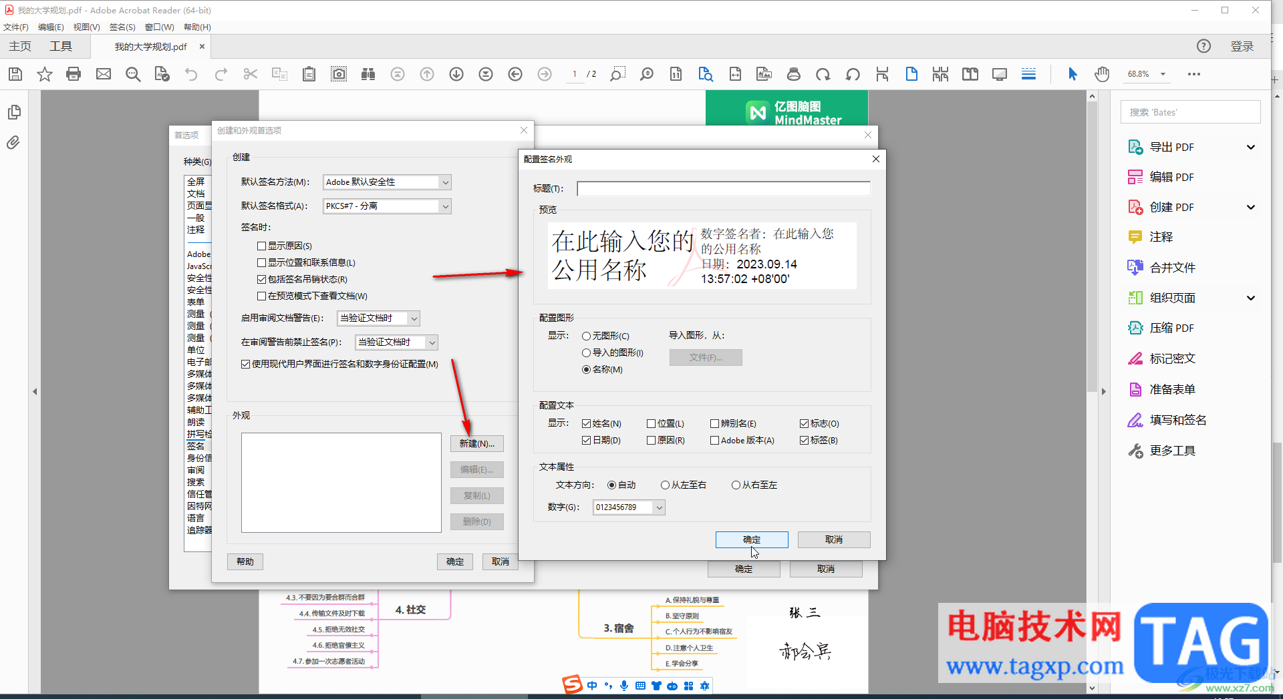
Task: Click the clipboard Paste icon
Action: pos(309,74)
